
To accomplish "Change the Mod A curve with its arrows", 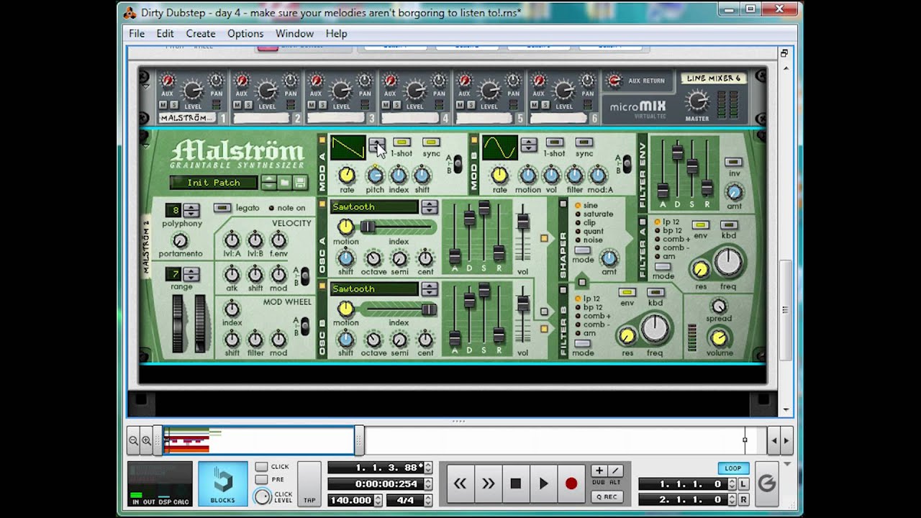I will tap(376, 145).
